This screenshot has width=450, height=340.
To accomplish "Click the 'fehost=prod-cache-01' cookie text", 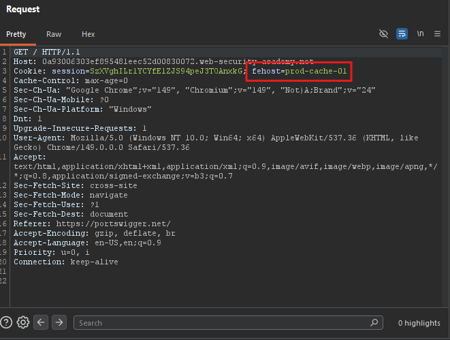I will click(300, 71).
